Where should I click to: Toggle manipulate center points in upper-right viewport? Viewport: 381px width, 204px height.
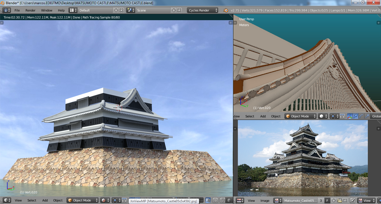342,116
